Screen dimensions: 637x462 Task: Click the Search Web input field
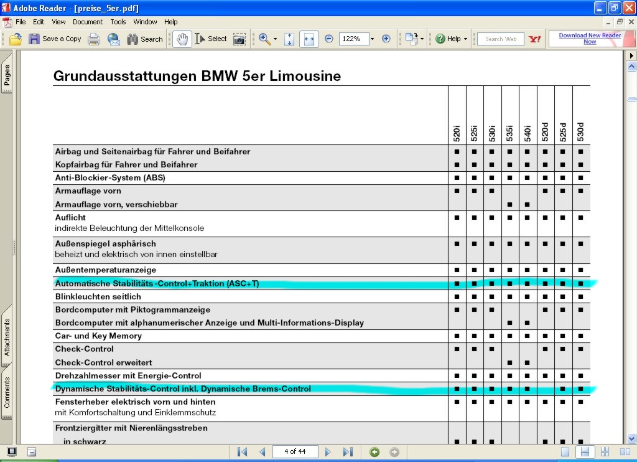[501, 39]
